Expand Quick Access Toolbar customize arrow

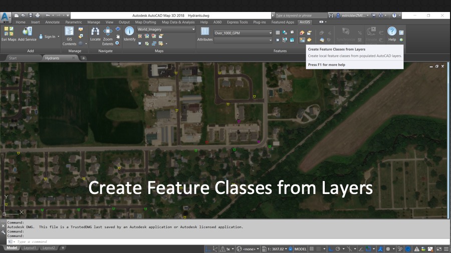click(x=68, y=15)
